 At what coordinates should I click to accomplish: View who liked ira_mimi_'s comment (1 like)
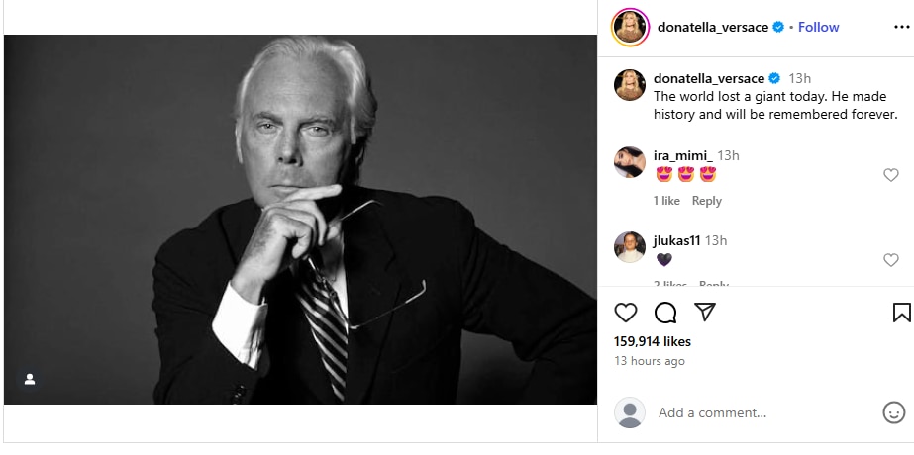coord(665,201)
